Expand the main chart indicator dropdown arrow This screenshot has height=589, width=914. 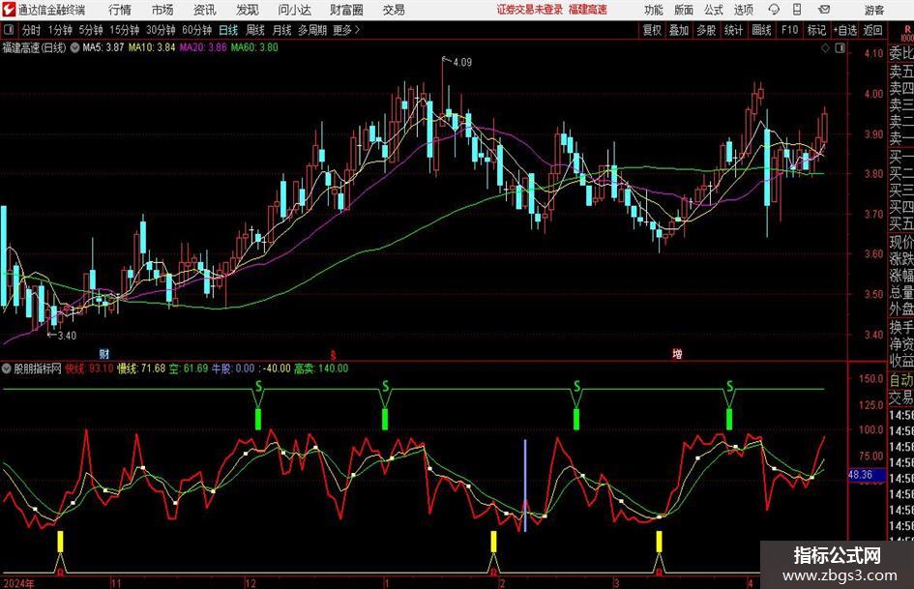click(75, 47)
